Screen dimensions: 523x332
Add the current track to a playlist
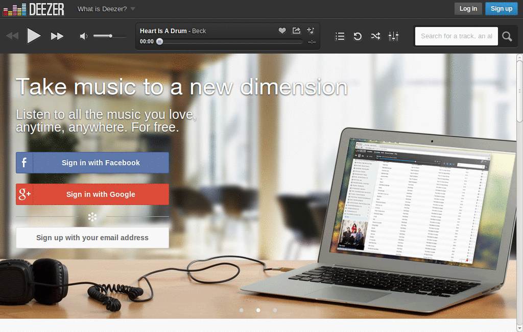pyautogui.click(x=310, y=31)
